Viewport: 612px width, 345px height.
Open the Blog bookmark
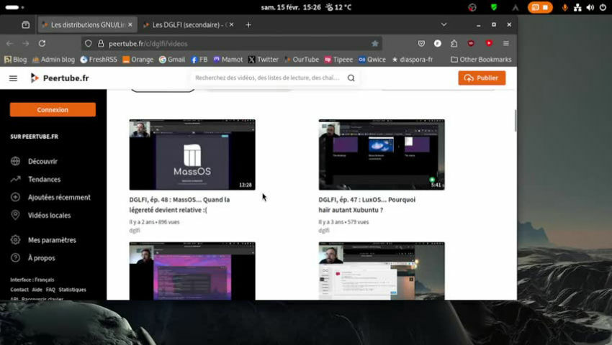tap(16, 60)
